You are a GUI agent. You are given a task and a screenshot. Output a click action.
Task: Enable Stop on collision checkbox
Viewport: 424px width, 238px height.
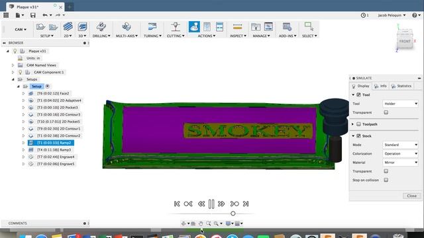(386, 180)
